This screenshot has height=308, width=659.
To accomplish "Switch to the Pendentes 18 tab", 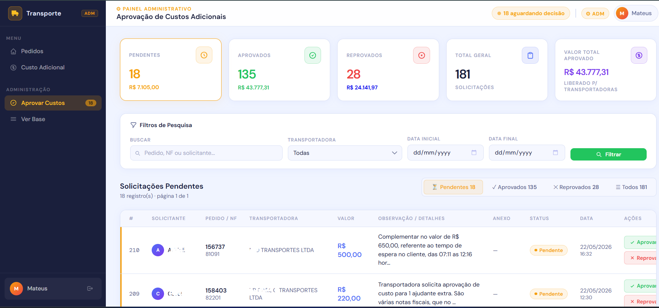I will 453,187.
